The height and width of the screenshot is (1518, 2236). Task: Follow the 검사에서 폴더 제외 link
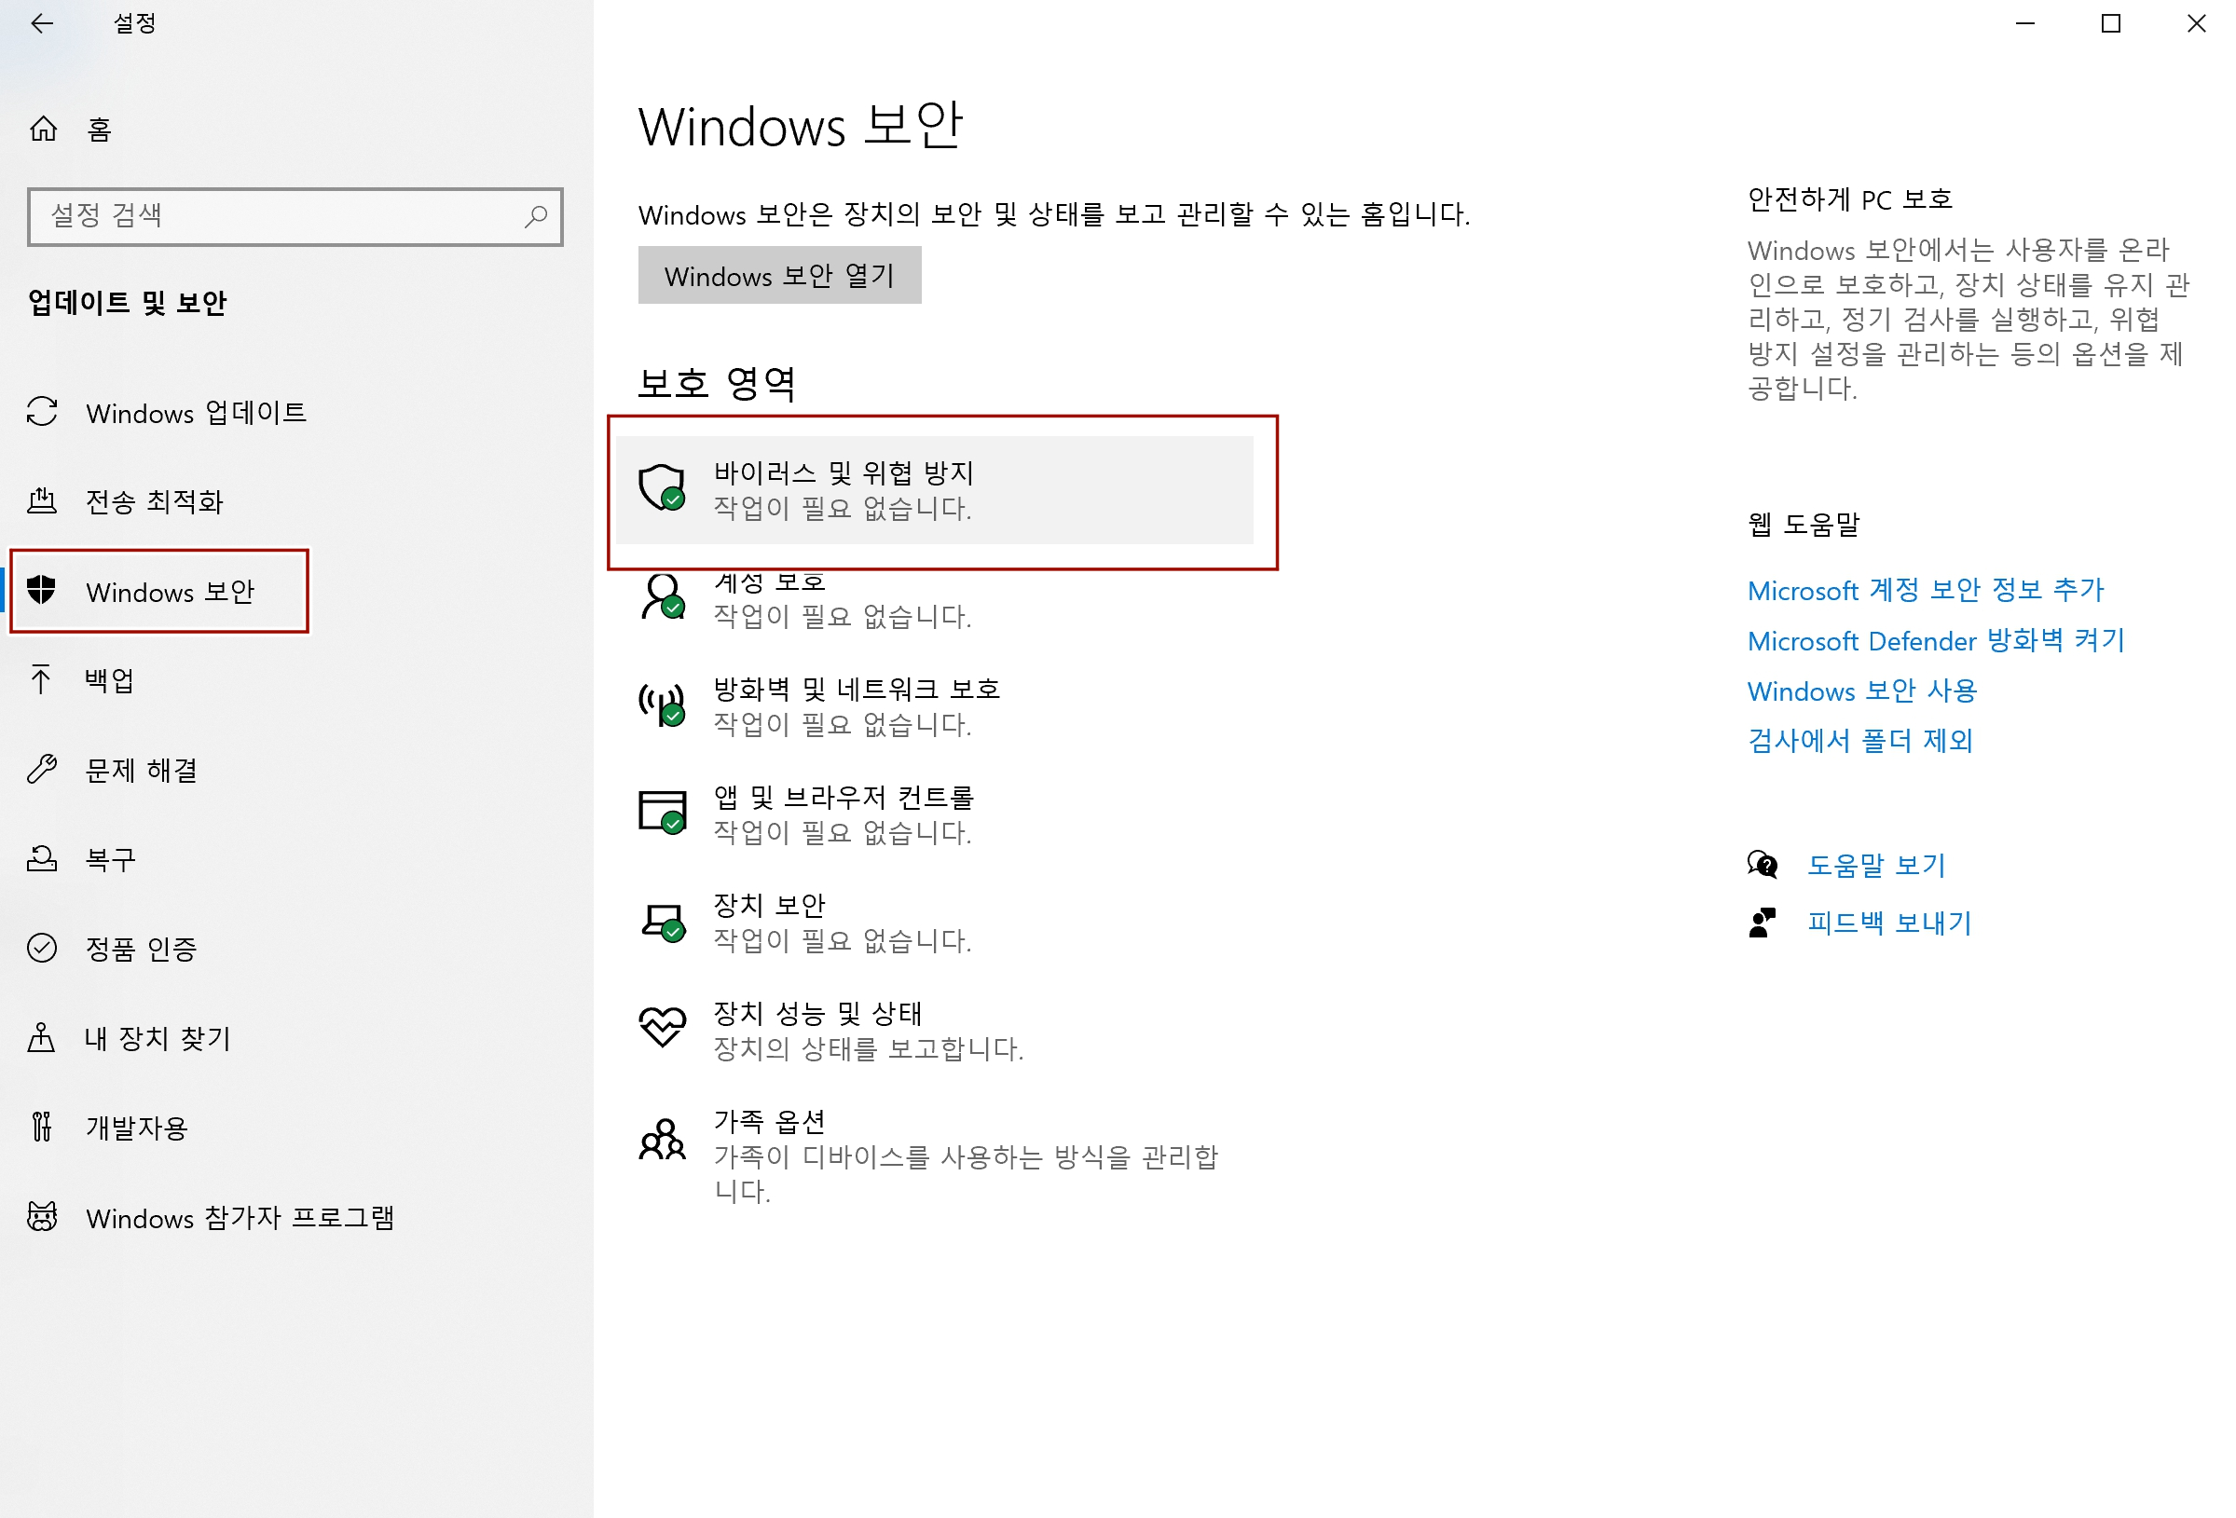pyautogui.click(x=1859, y=740)
